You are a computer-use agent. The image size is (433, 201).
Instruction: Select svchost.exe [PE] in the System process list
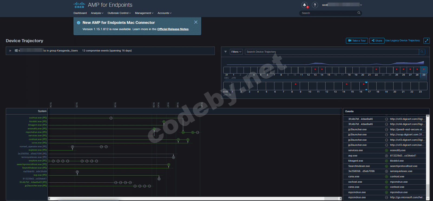[38, 118]
